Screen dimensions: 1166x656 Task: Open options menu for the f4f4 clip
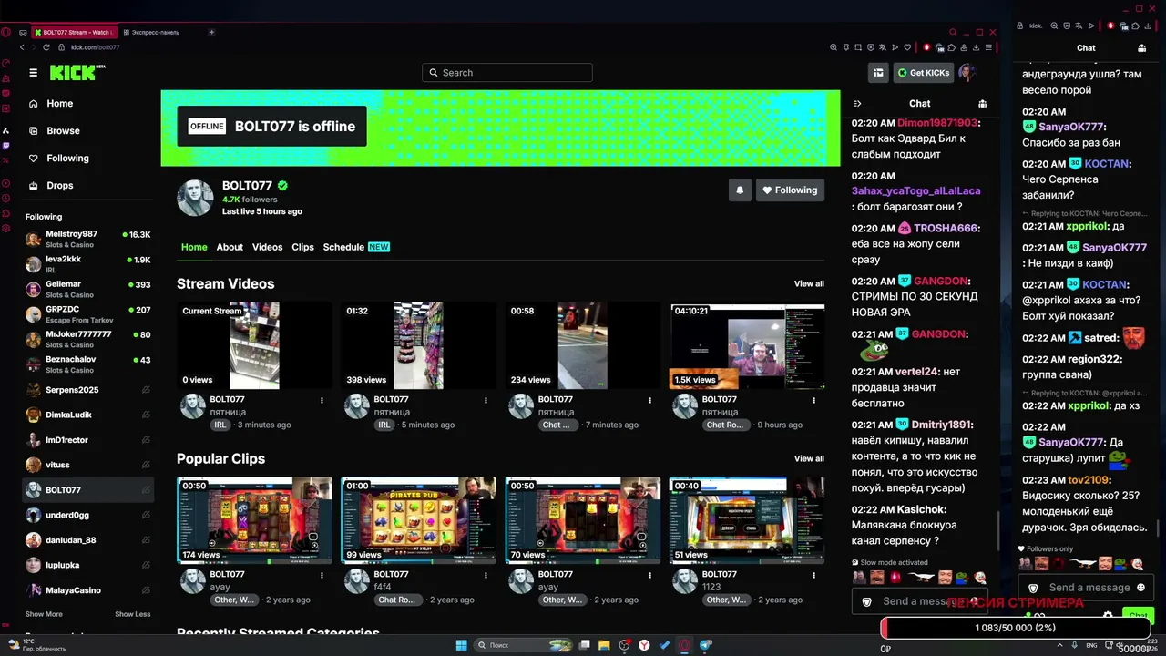coord(486,575)
